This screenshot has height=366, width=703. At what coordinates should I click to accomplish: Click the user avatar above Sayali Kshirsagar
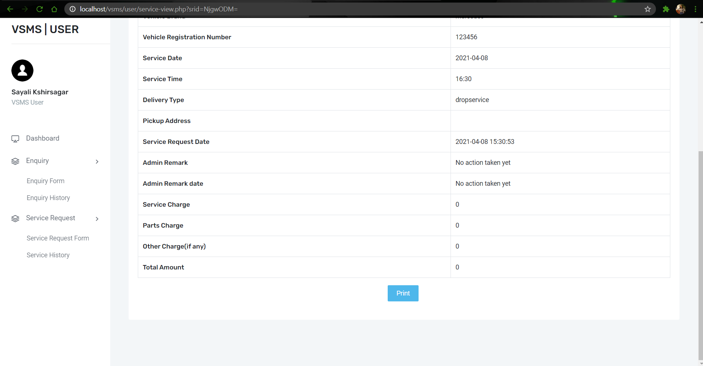[x=22, y=70]
